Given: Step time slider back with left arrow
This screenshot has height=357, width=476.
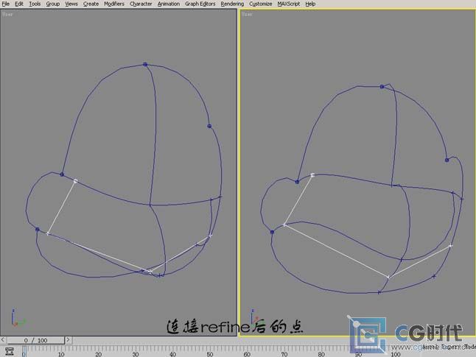Looking at the screenshot, I should pos(3,340).
